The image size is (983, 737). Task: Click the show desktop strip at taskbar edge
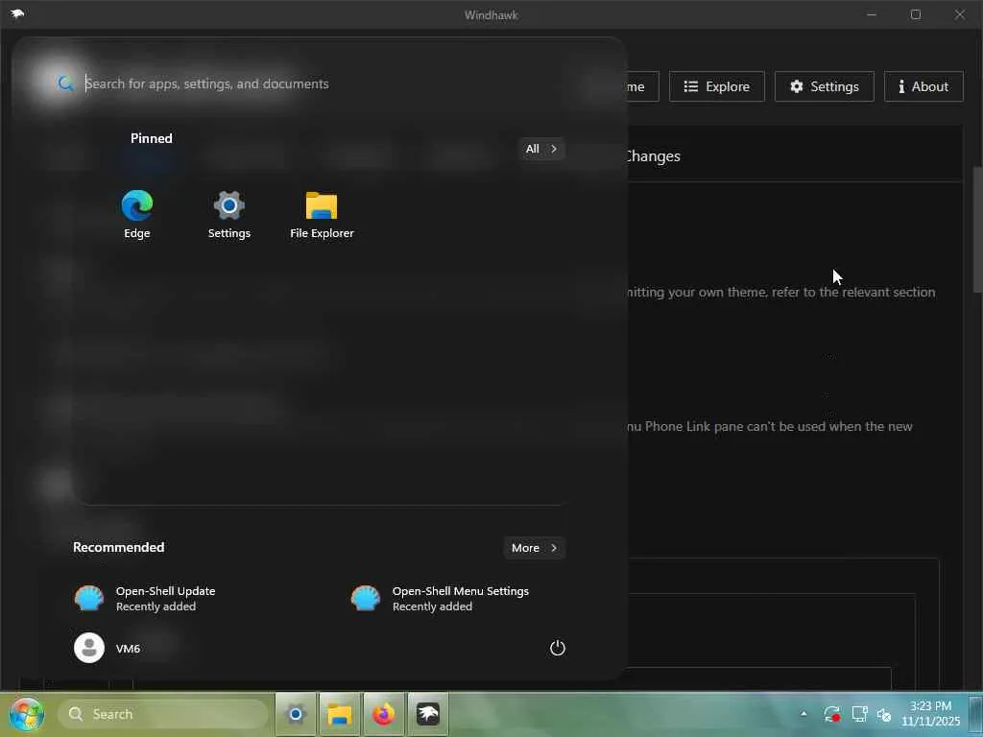[x=975, y=714]
